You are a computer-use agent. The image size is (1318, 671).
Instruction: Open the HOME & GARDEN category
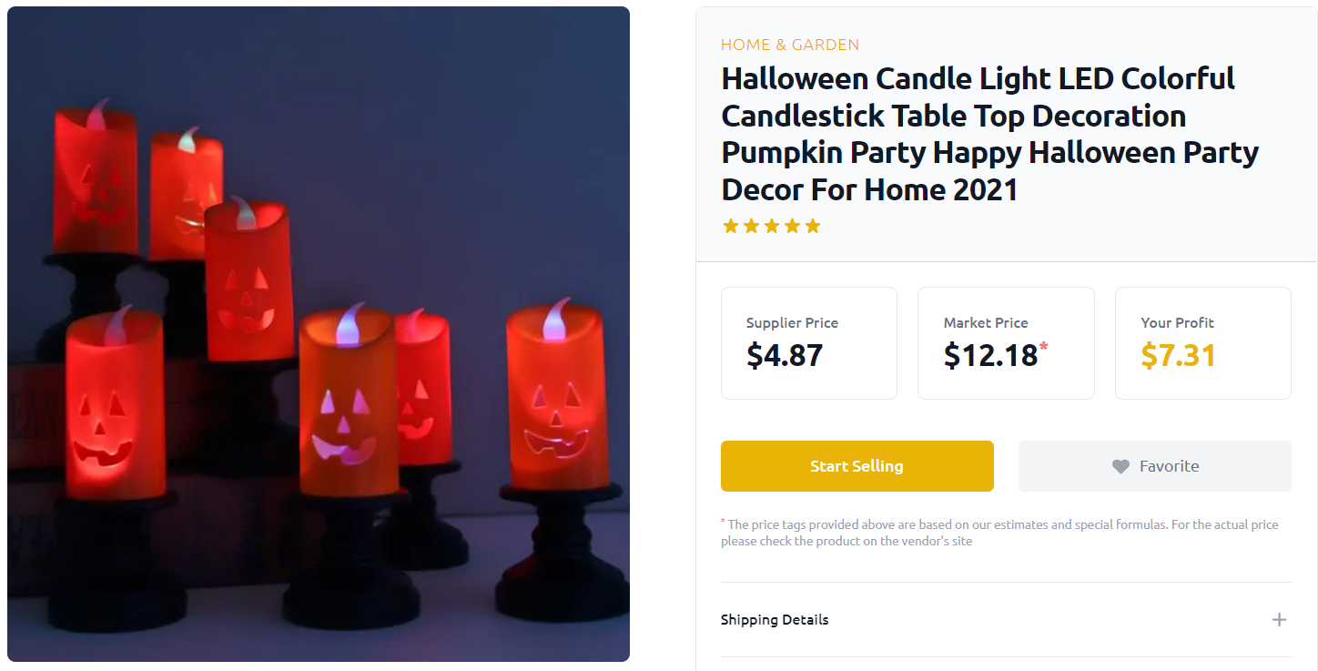(790, 44)
